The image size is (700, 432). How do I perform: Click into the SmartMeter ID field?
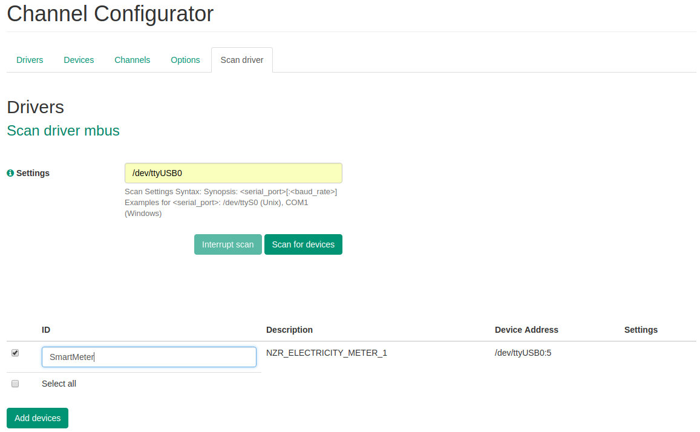click(149, 357)
